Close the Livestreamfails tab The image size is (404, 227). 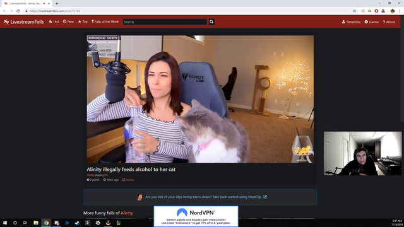(49, 4)
